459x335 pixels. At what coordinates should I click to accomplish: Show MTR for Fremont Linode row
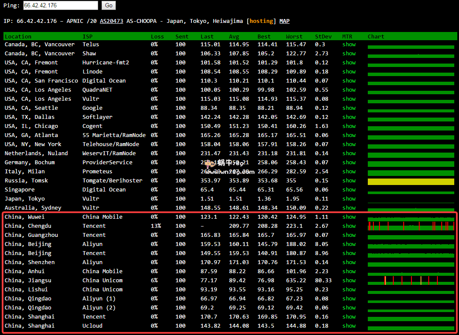tap(349, 72)
